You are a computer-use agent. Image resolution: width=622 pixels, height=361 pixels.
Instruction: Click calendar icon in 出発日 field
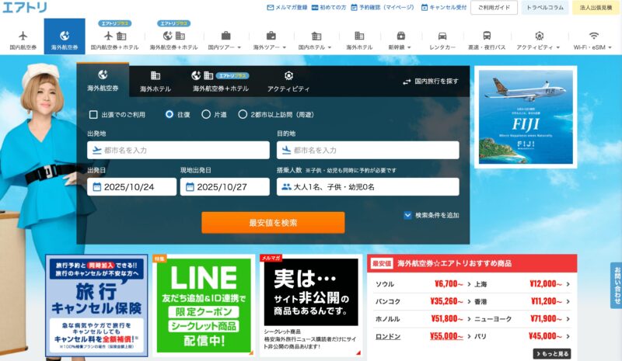click(x=96, y=187)
